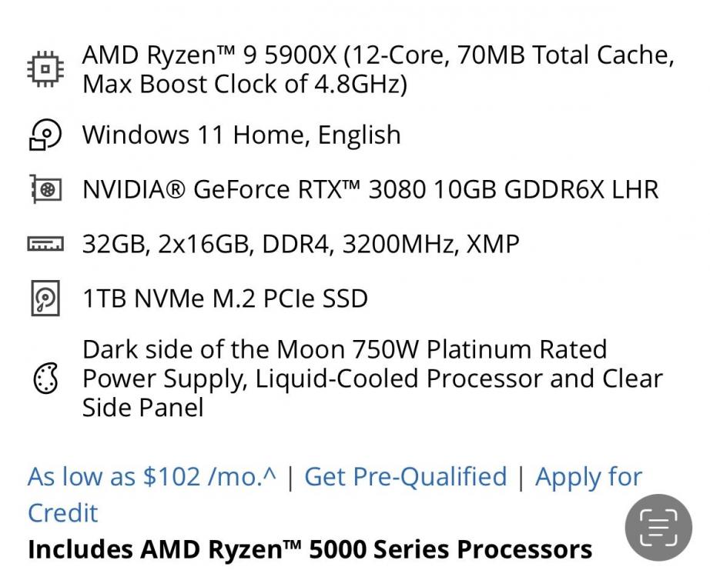Screen dimensions: 710x577
Task: Open the Get Pre-Qualified link
Action: (406, 477)
